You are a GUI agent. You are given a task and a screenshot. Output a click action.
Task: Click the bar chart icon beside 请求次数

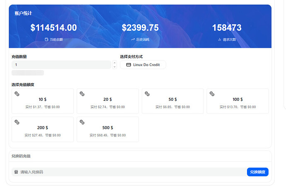pyautogui.click(x=219, y=39)
